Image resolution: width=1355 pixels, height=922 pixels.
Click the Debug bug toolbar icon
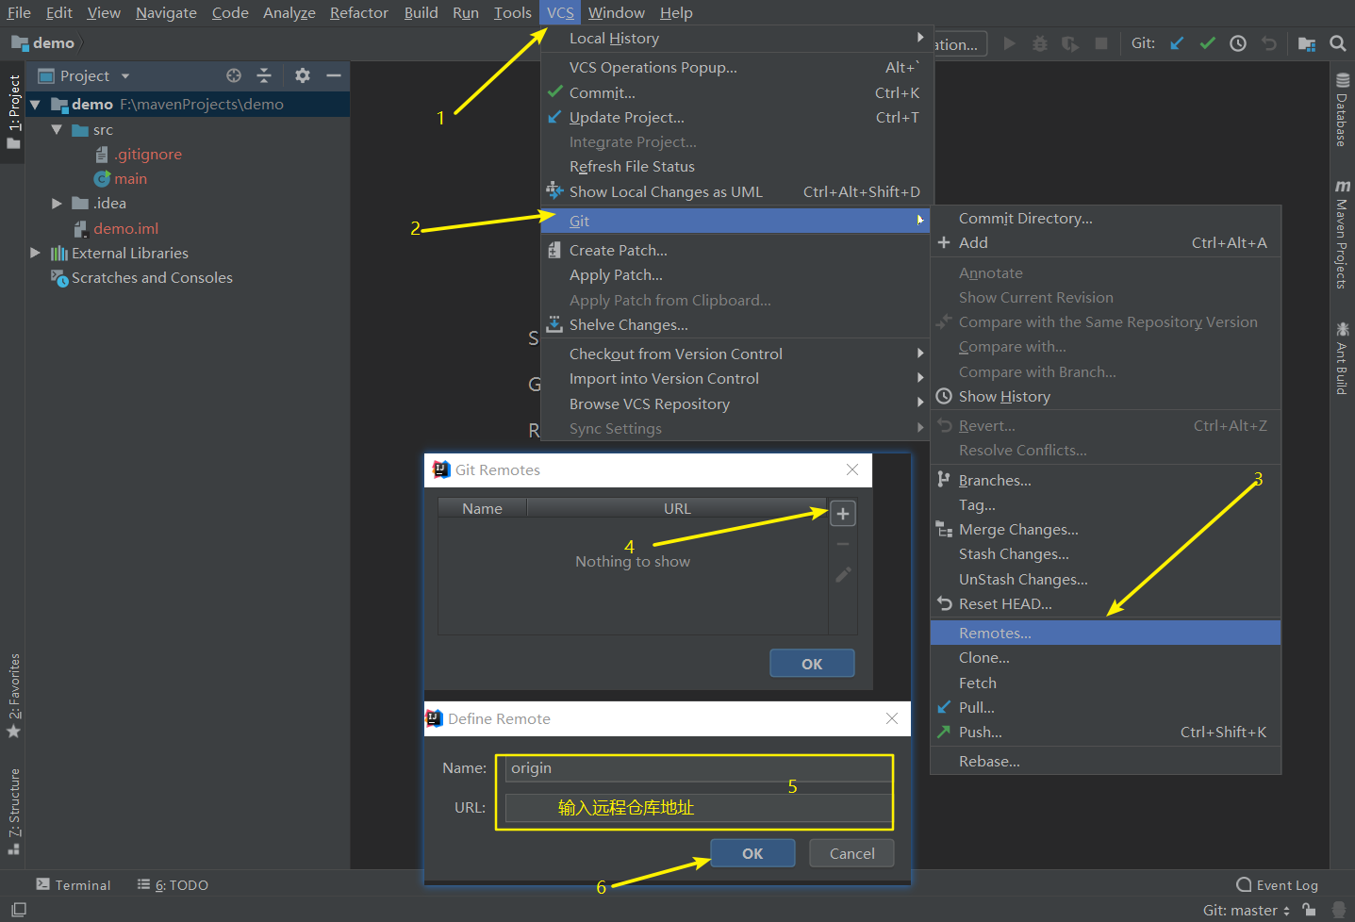tap(1040, 43)
